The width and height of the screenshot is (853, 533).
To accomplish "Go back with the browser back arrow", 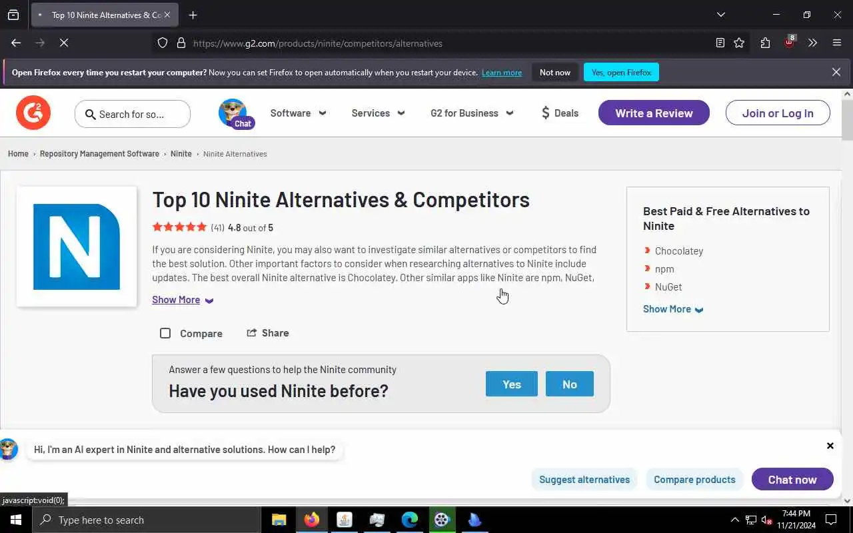I will pyautogui.click(x=16, y=43).
